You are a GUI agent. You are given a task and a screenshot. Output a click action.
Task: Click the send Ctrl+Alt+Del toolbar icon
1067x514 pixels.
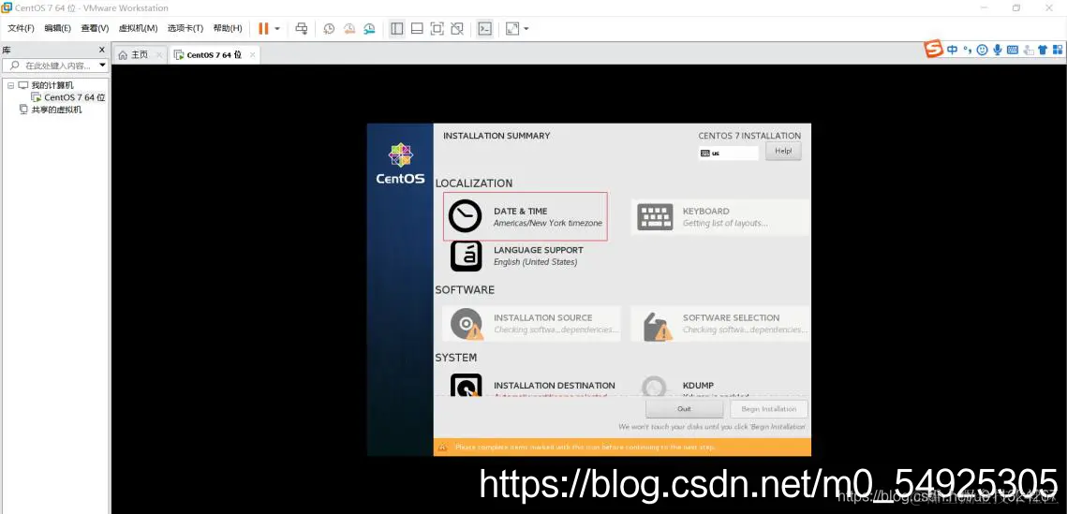pos(302,28)
